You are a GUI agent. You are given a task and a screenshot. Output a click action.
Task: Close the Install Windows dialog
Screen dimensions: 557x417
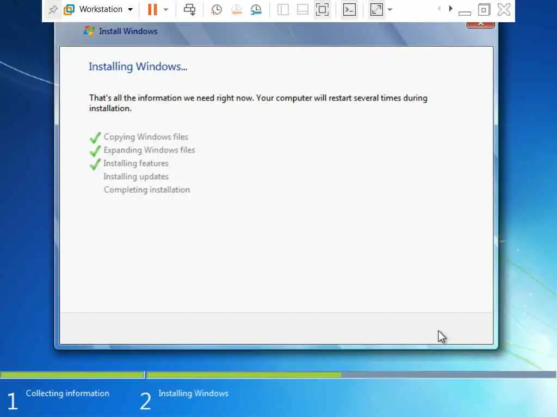[x=481, y=24]
